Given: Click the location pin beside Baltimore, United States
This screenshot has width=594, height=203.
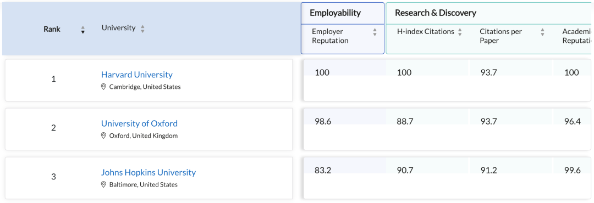Looking at the screenshot, I should point(103,184).
